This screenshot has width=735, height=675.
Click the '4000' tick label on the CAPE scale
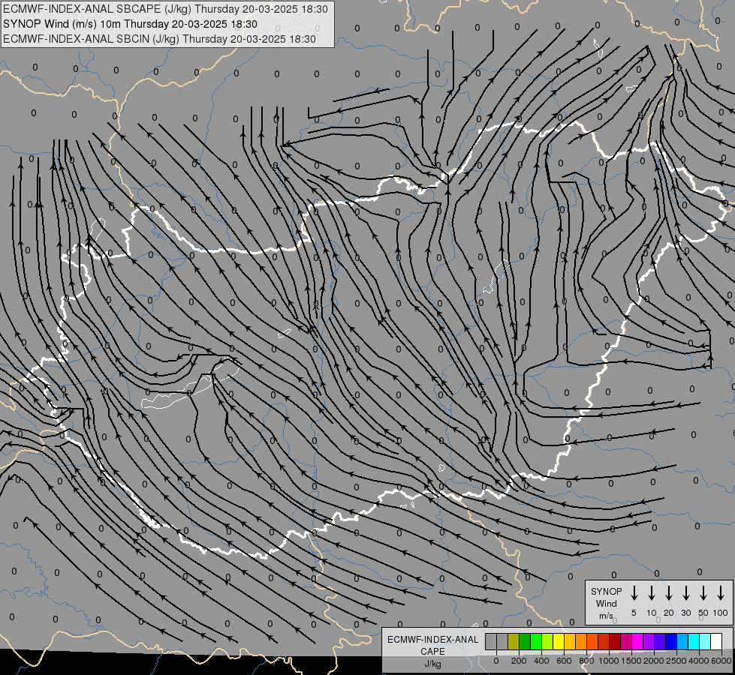click(x=699, y=661)
